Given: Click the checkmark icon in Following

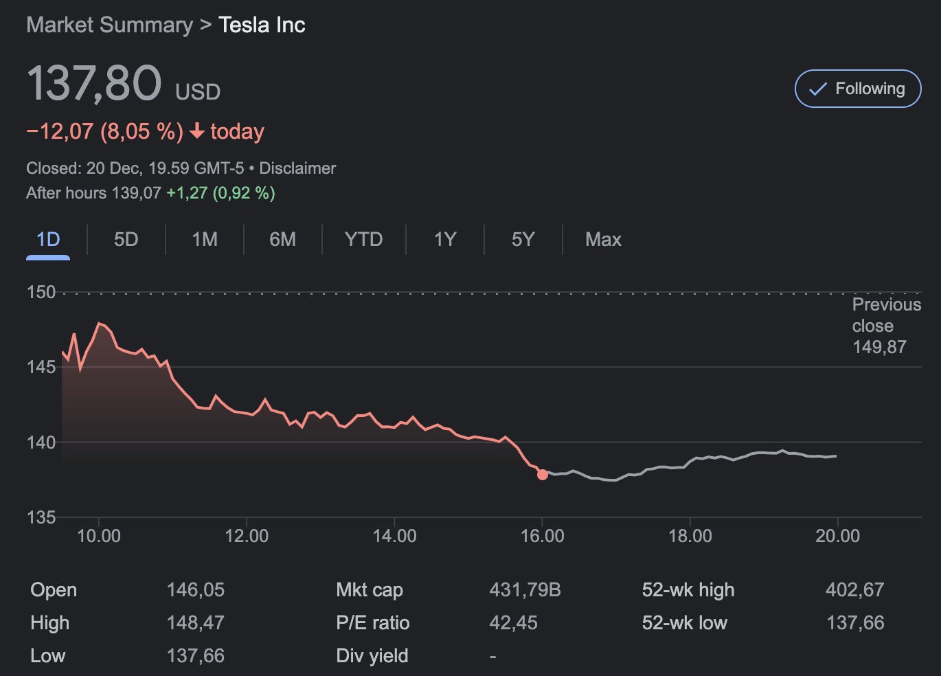Looking at the screenshot, I should tap(817, 89).
